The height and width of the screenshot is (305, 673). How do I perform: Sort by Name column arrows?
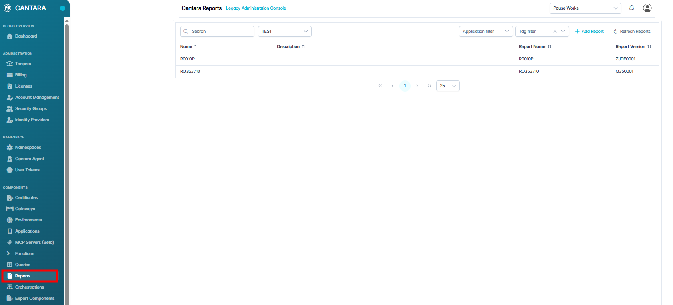pyautogui.click(x=196, y=47)
